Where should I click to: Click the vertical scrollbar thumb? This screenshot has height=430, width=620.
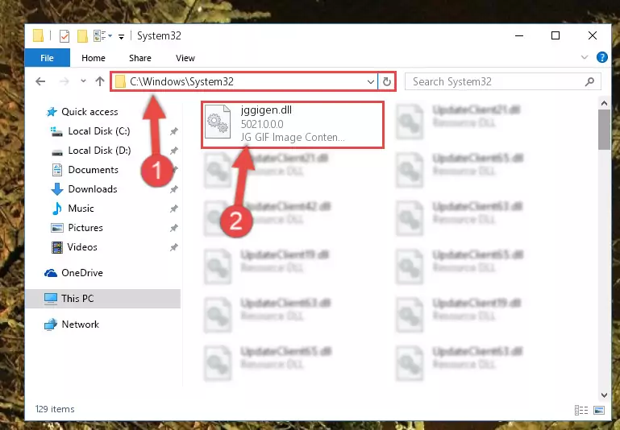coord(604,130)
